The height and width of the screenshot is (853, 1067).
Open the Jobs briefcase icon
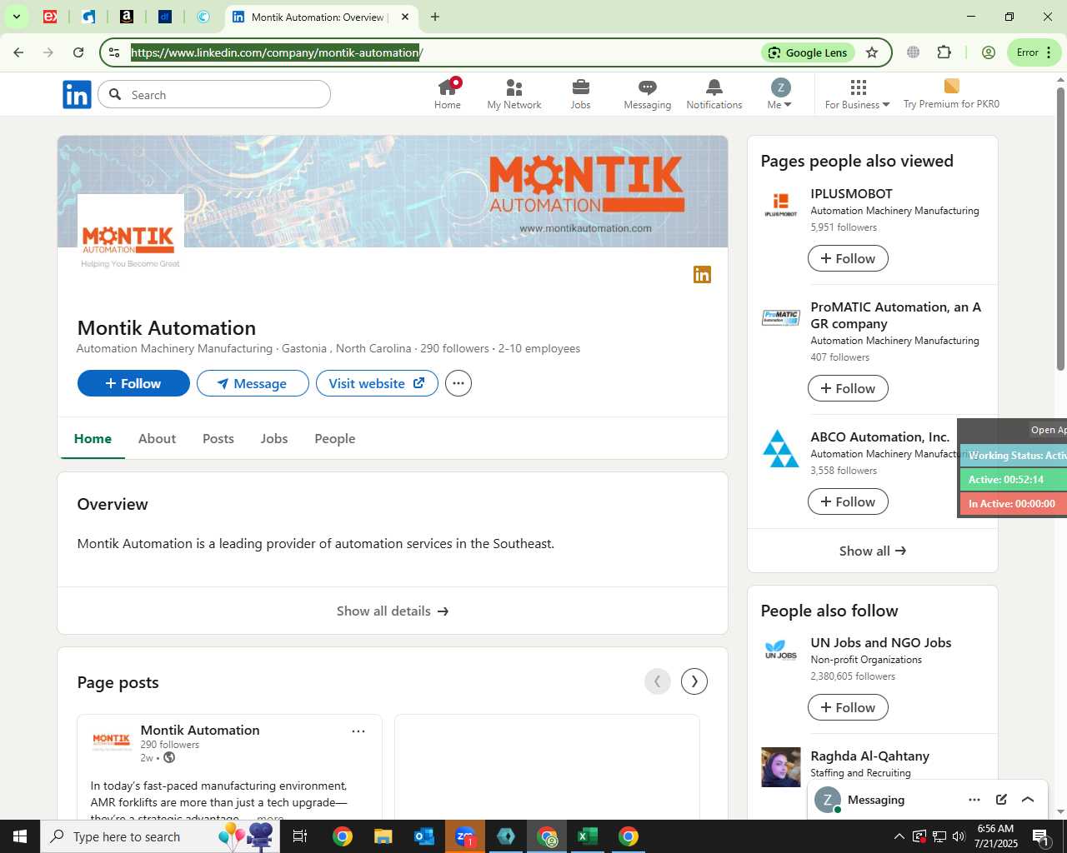pos(581,94)
